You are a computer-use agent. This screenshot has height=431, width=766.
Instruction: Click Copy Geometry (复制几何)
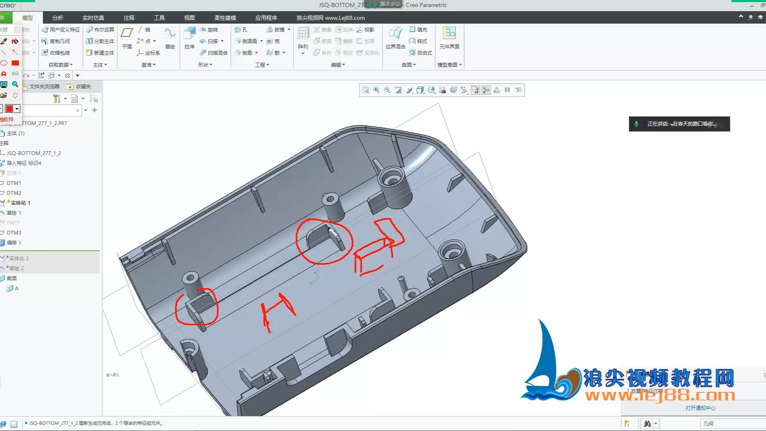click(x=56, y=41)
